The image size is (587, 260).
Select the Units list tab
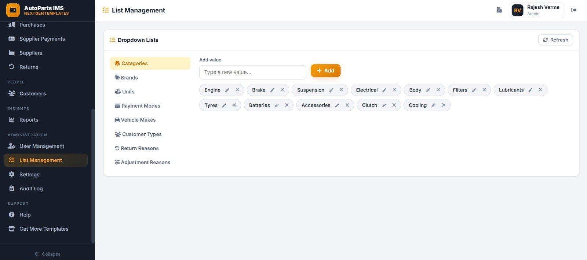(x=150, y=92)
